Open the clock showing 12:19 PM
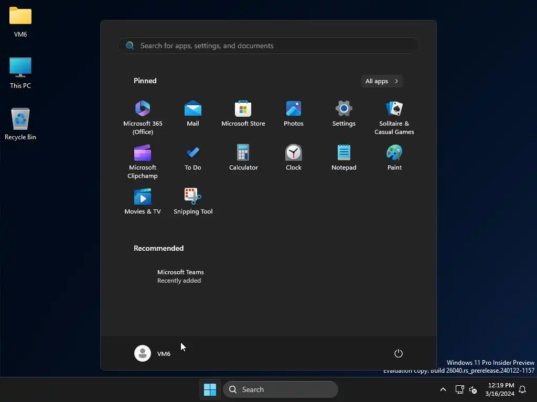Viewport: 537px width, 402px height. tap(500, 389)
